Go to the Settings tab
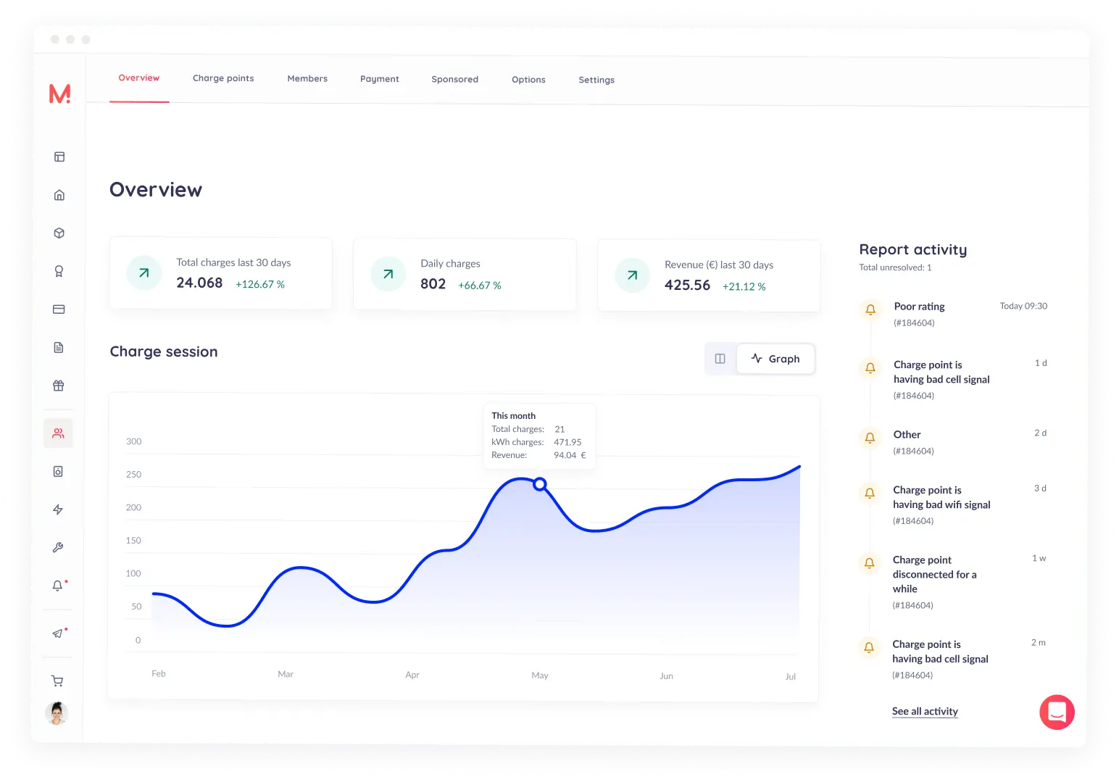 (x=596, y=80)
